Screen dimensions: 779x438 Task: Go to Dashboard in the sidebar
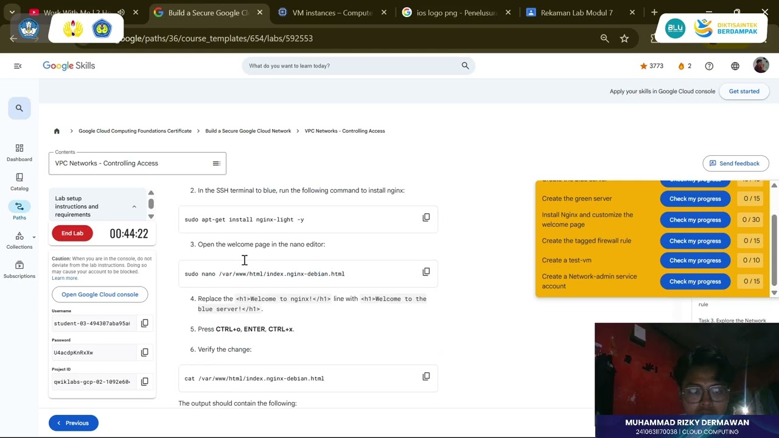coord(19,153)
